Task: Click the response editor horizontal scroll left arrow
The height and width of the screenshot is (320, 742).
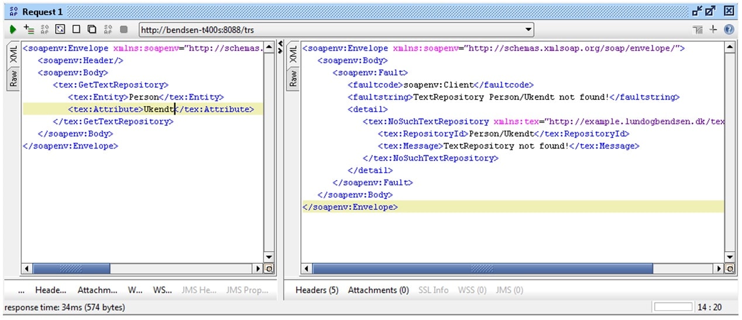Action: click(x=306, y=269)
